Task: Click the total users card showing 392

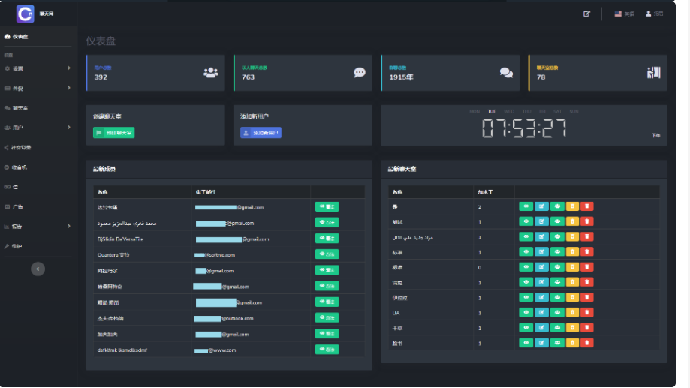Action: pyautogui.click(x=155, y=73)
